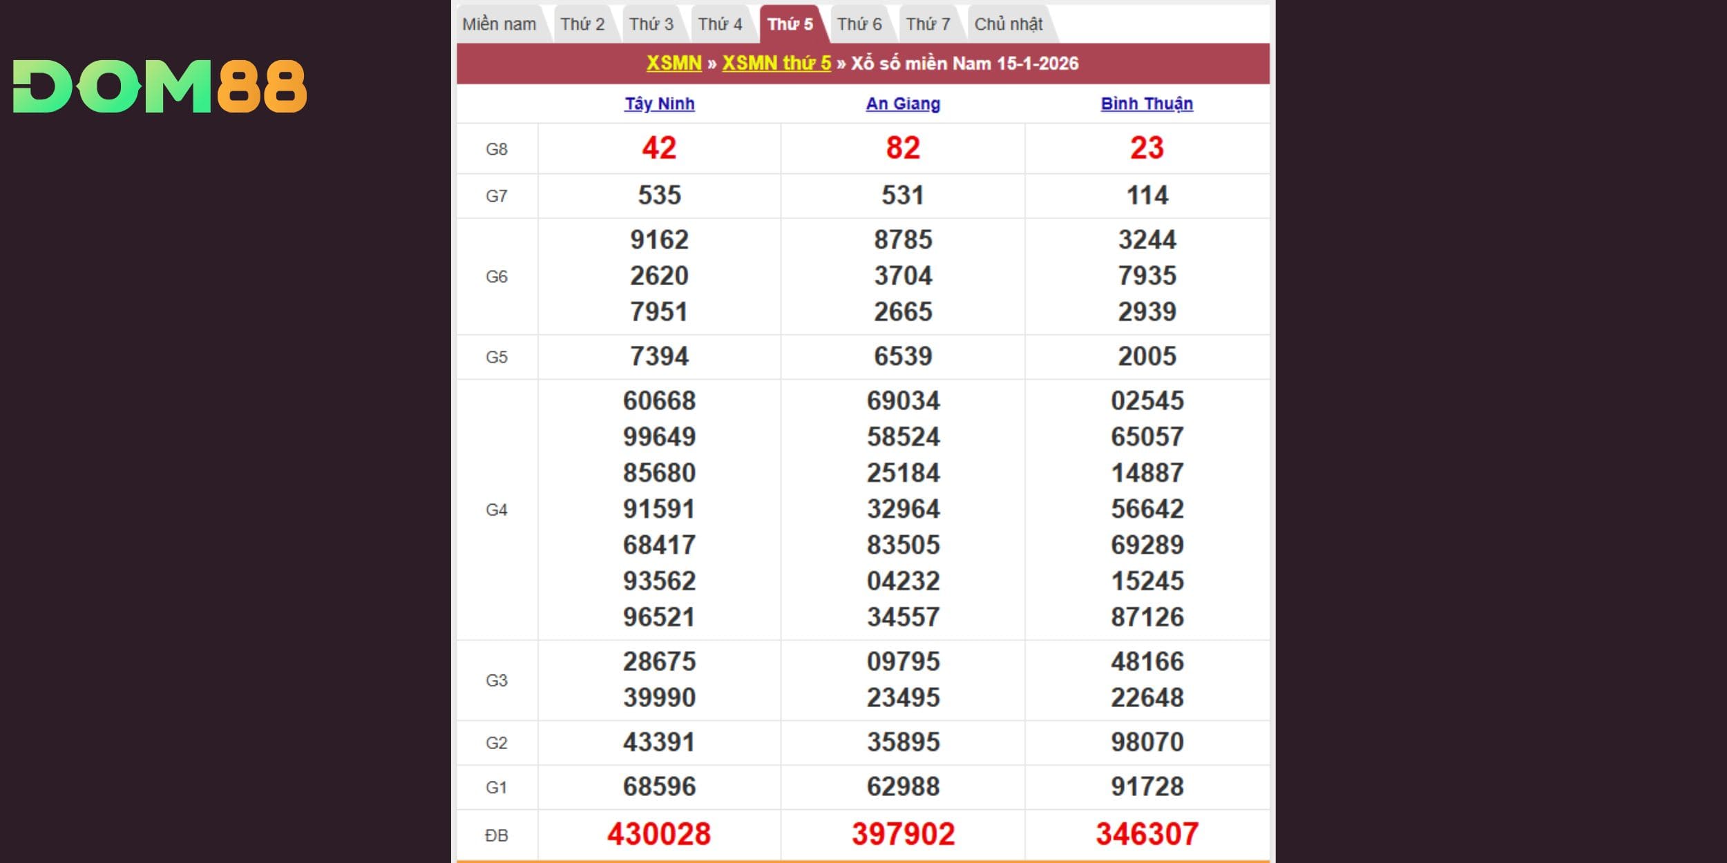
Task: Switch to the Thứ 3 tab
Action: [651, 24]
